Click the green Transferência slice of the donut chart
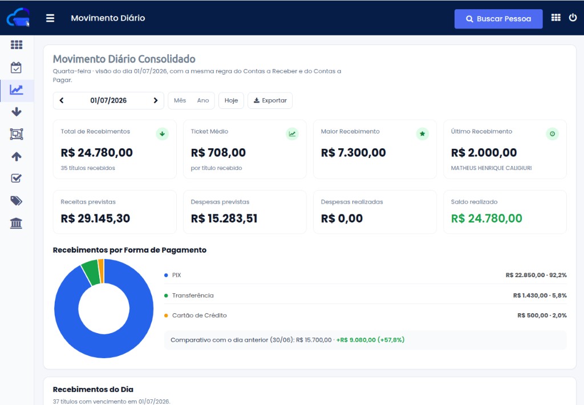584x405 pixels. pyautogui.click(x=91, y=272)
